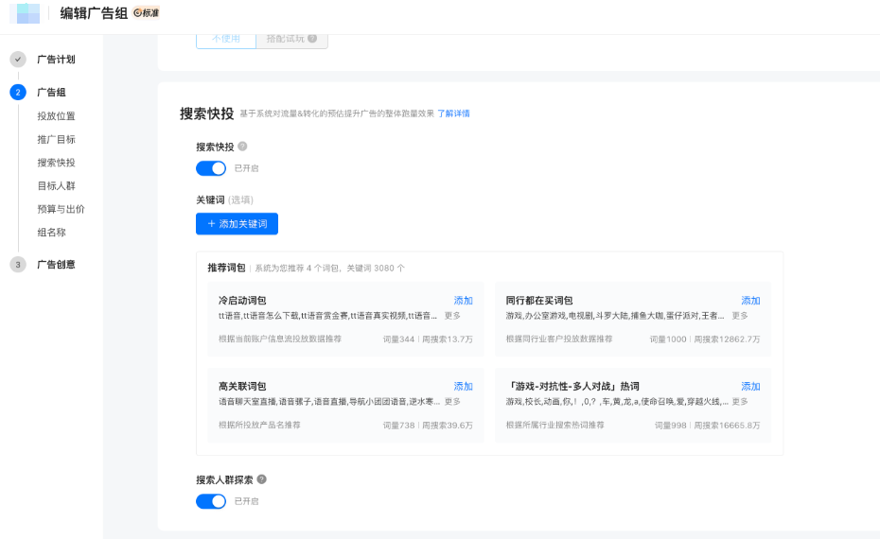The width and height of the screenshot is (880, 539).
Task: Expand 更多 in 同行都在买词包 card
Action: tap(740, 316)
